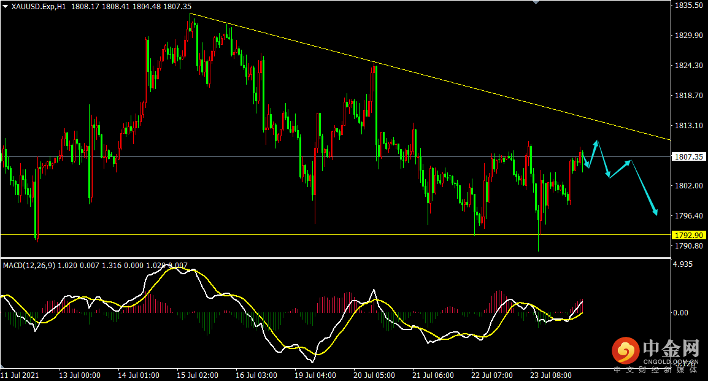This screenshot has height=381, width=708.
Task: Click the 1829.90 price axis label
Action: pos(688,35)
